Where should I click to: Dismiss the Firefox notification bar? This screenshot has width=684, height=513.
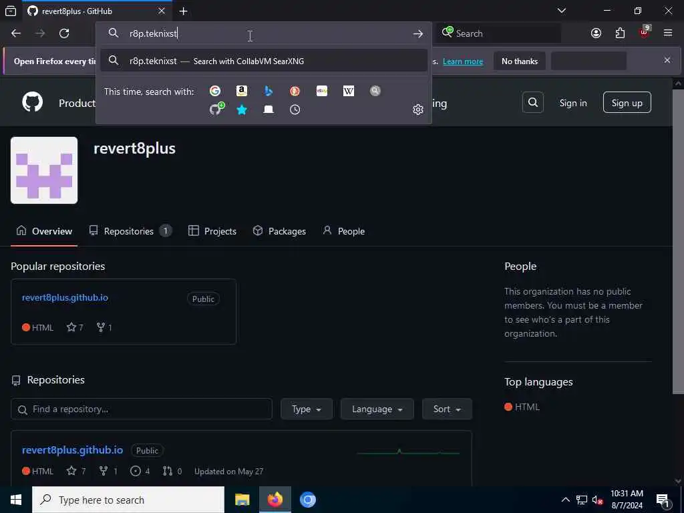pos(667,60)
